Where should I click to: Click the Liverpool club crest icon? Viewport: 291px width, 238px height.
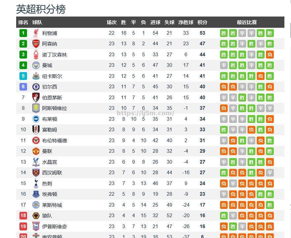(36, 33)
